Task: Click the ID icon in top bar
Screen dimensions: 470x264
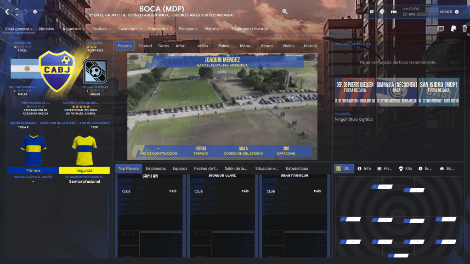Action: (x=372, y=11)
